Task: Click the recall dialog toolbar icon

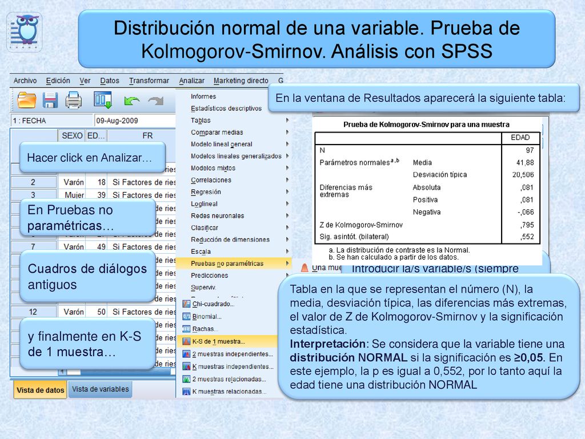Action: (x=103, y=100)
